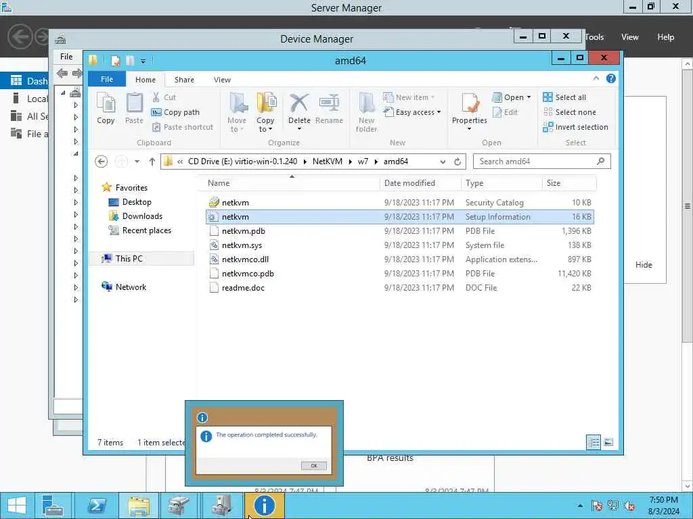Viewport: 693px width, 519px height.
Task: Open Explorer Help question mark icon
Action: pos(611,78)
